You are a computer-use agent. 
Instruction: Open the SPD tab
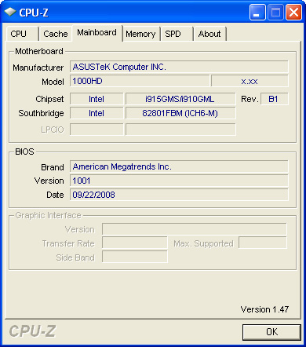177,34
